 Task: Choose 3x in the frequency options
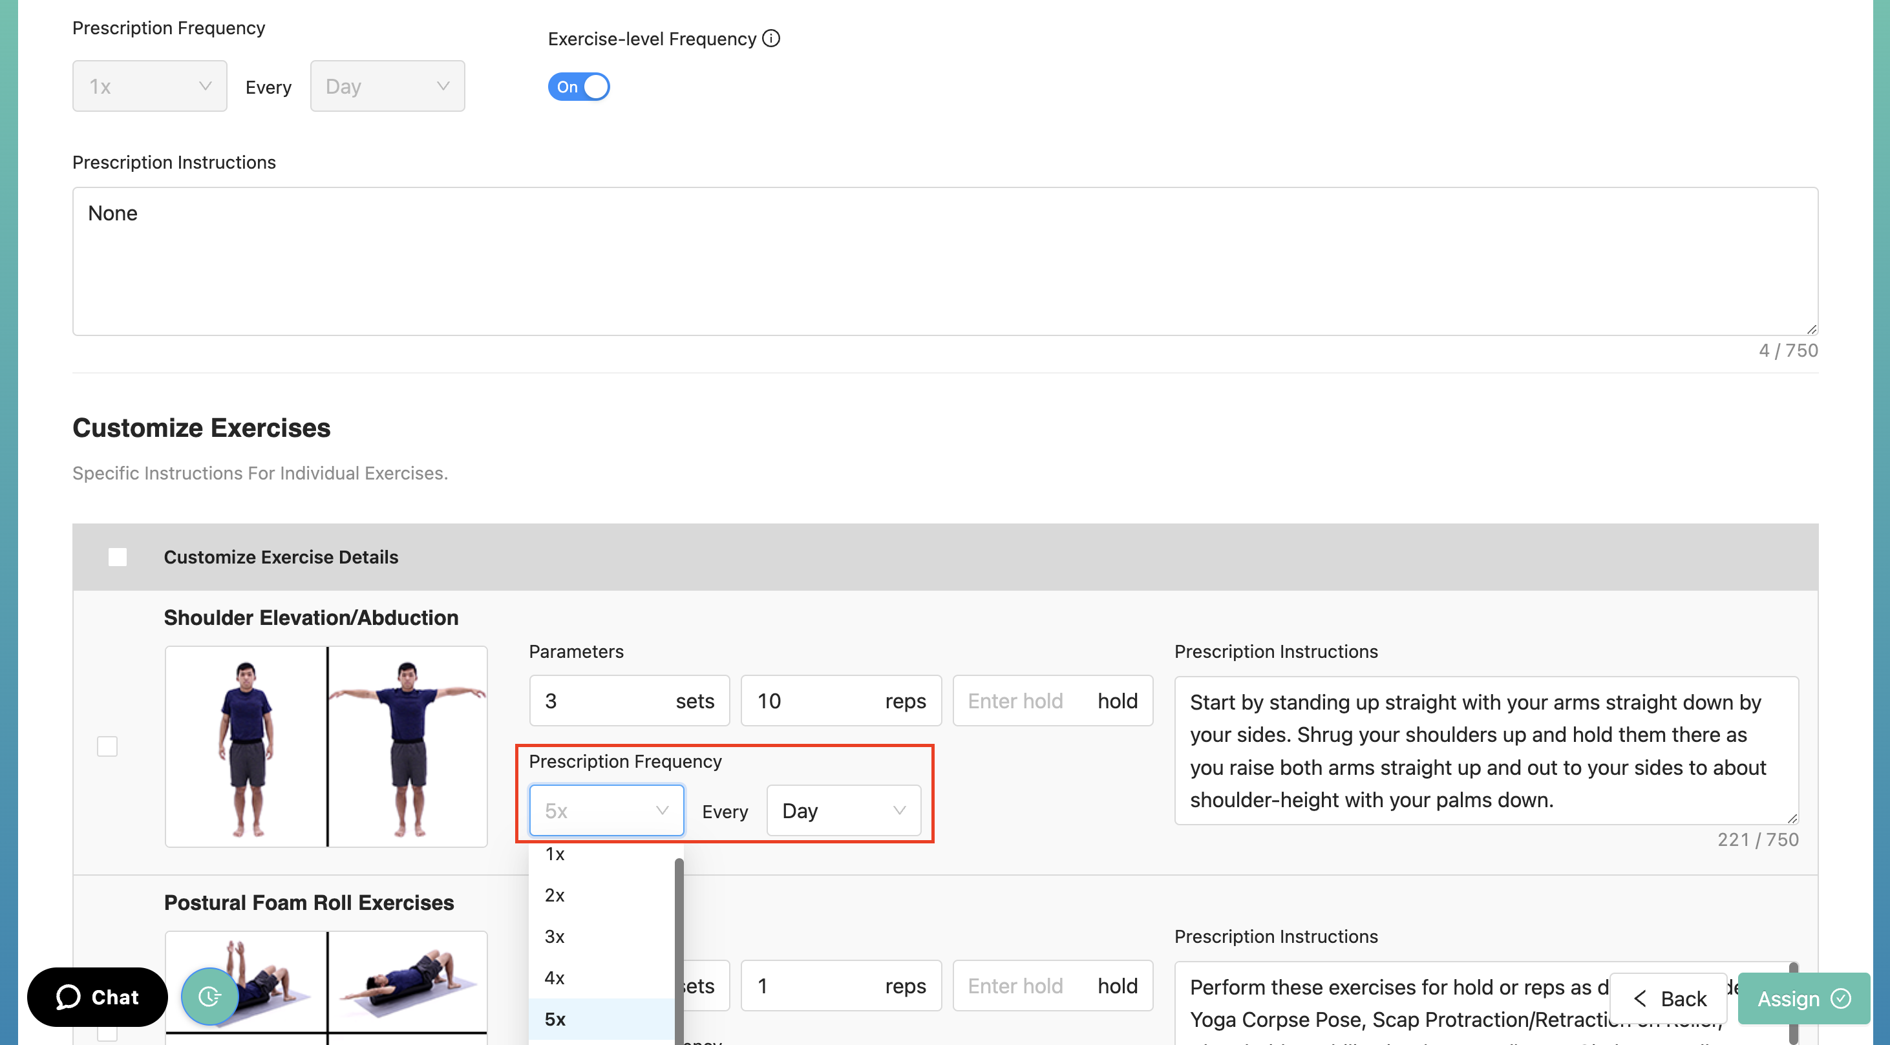pyautogui.click(x=555, y=936)
